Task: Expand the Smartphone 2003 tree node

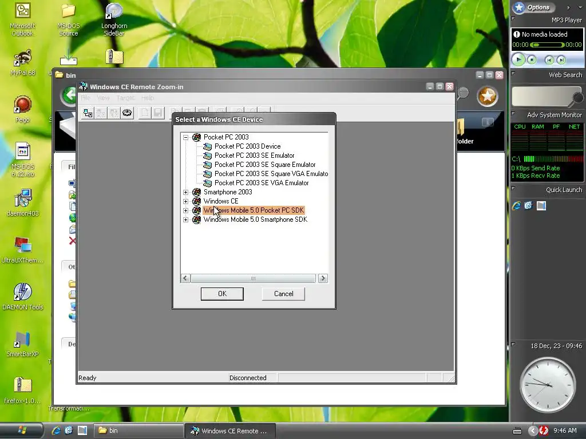Action: tap(186, 192)
